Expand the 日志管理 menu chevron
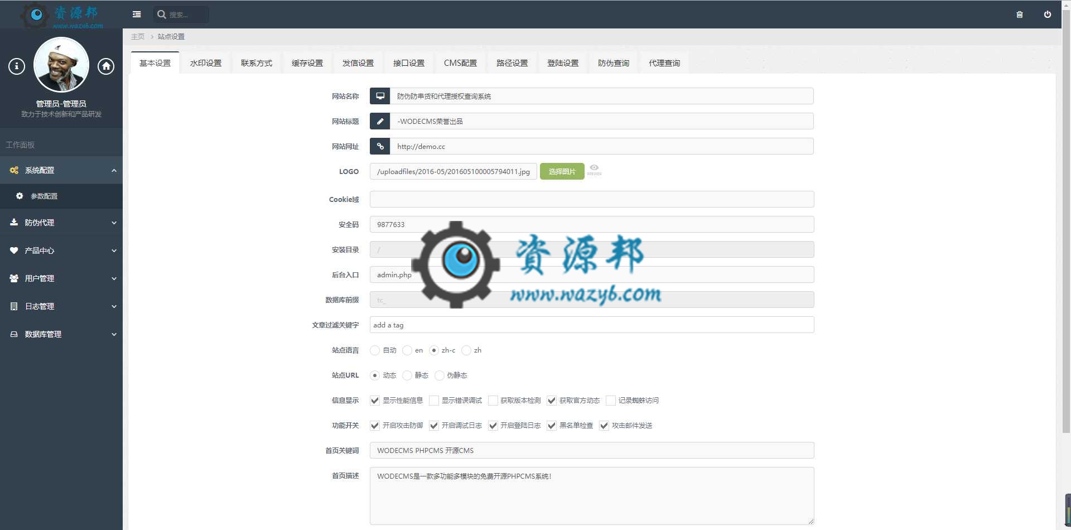The width and height of the screenshot is (1071, 530). click(114, 306)
